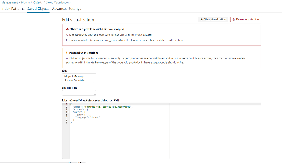Click the trash icon on Delete visualization
The width and height of the screenshot is (282, 164).
pyautogui.click(x=234, y=20)
